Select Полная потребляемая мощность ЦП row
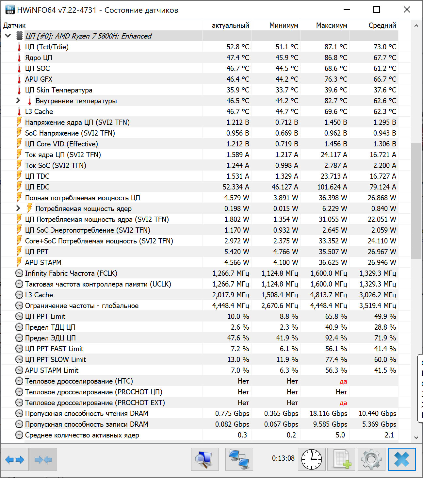 coord(200,198)
